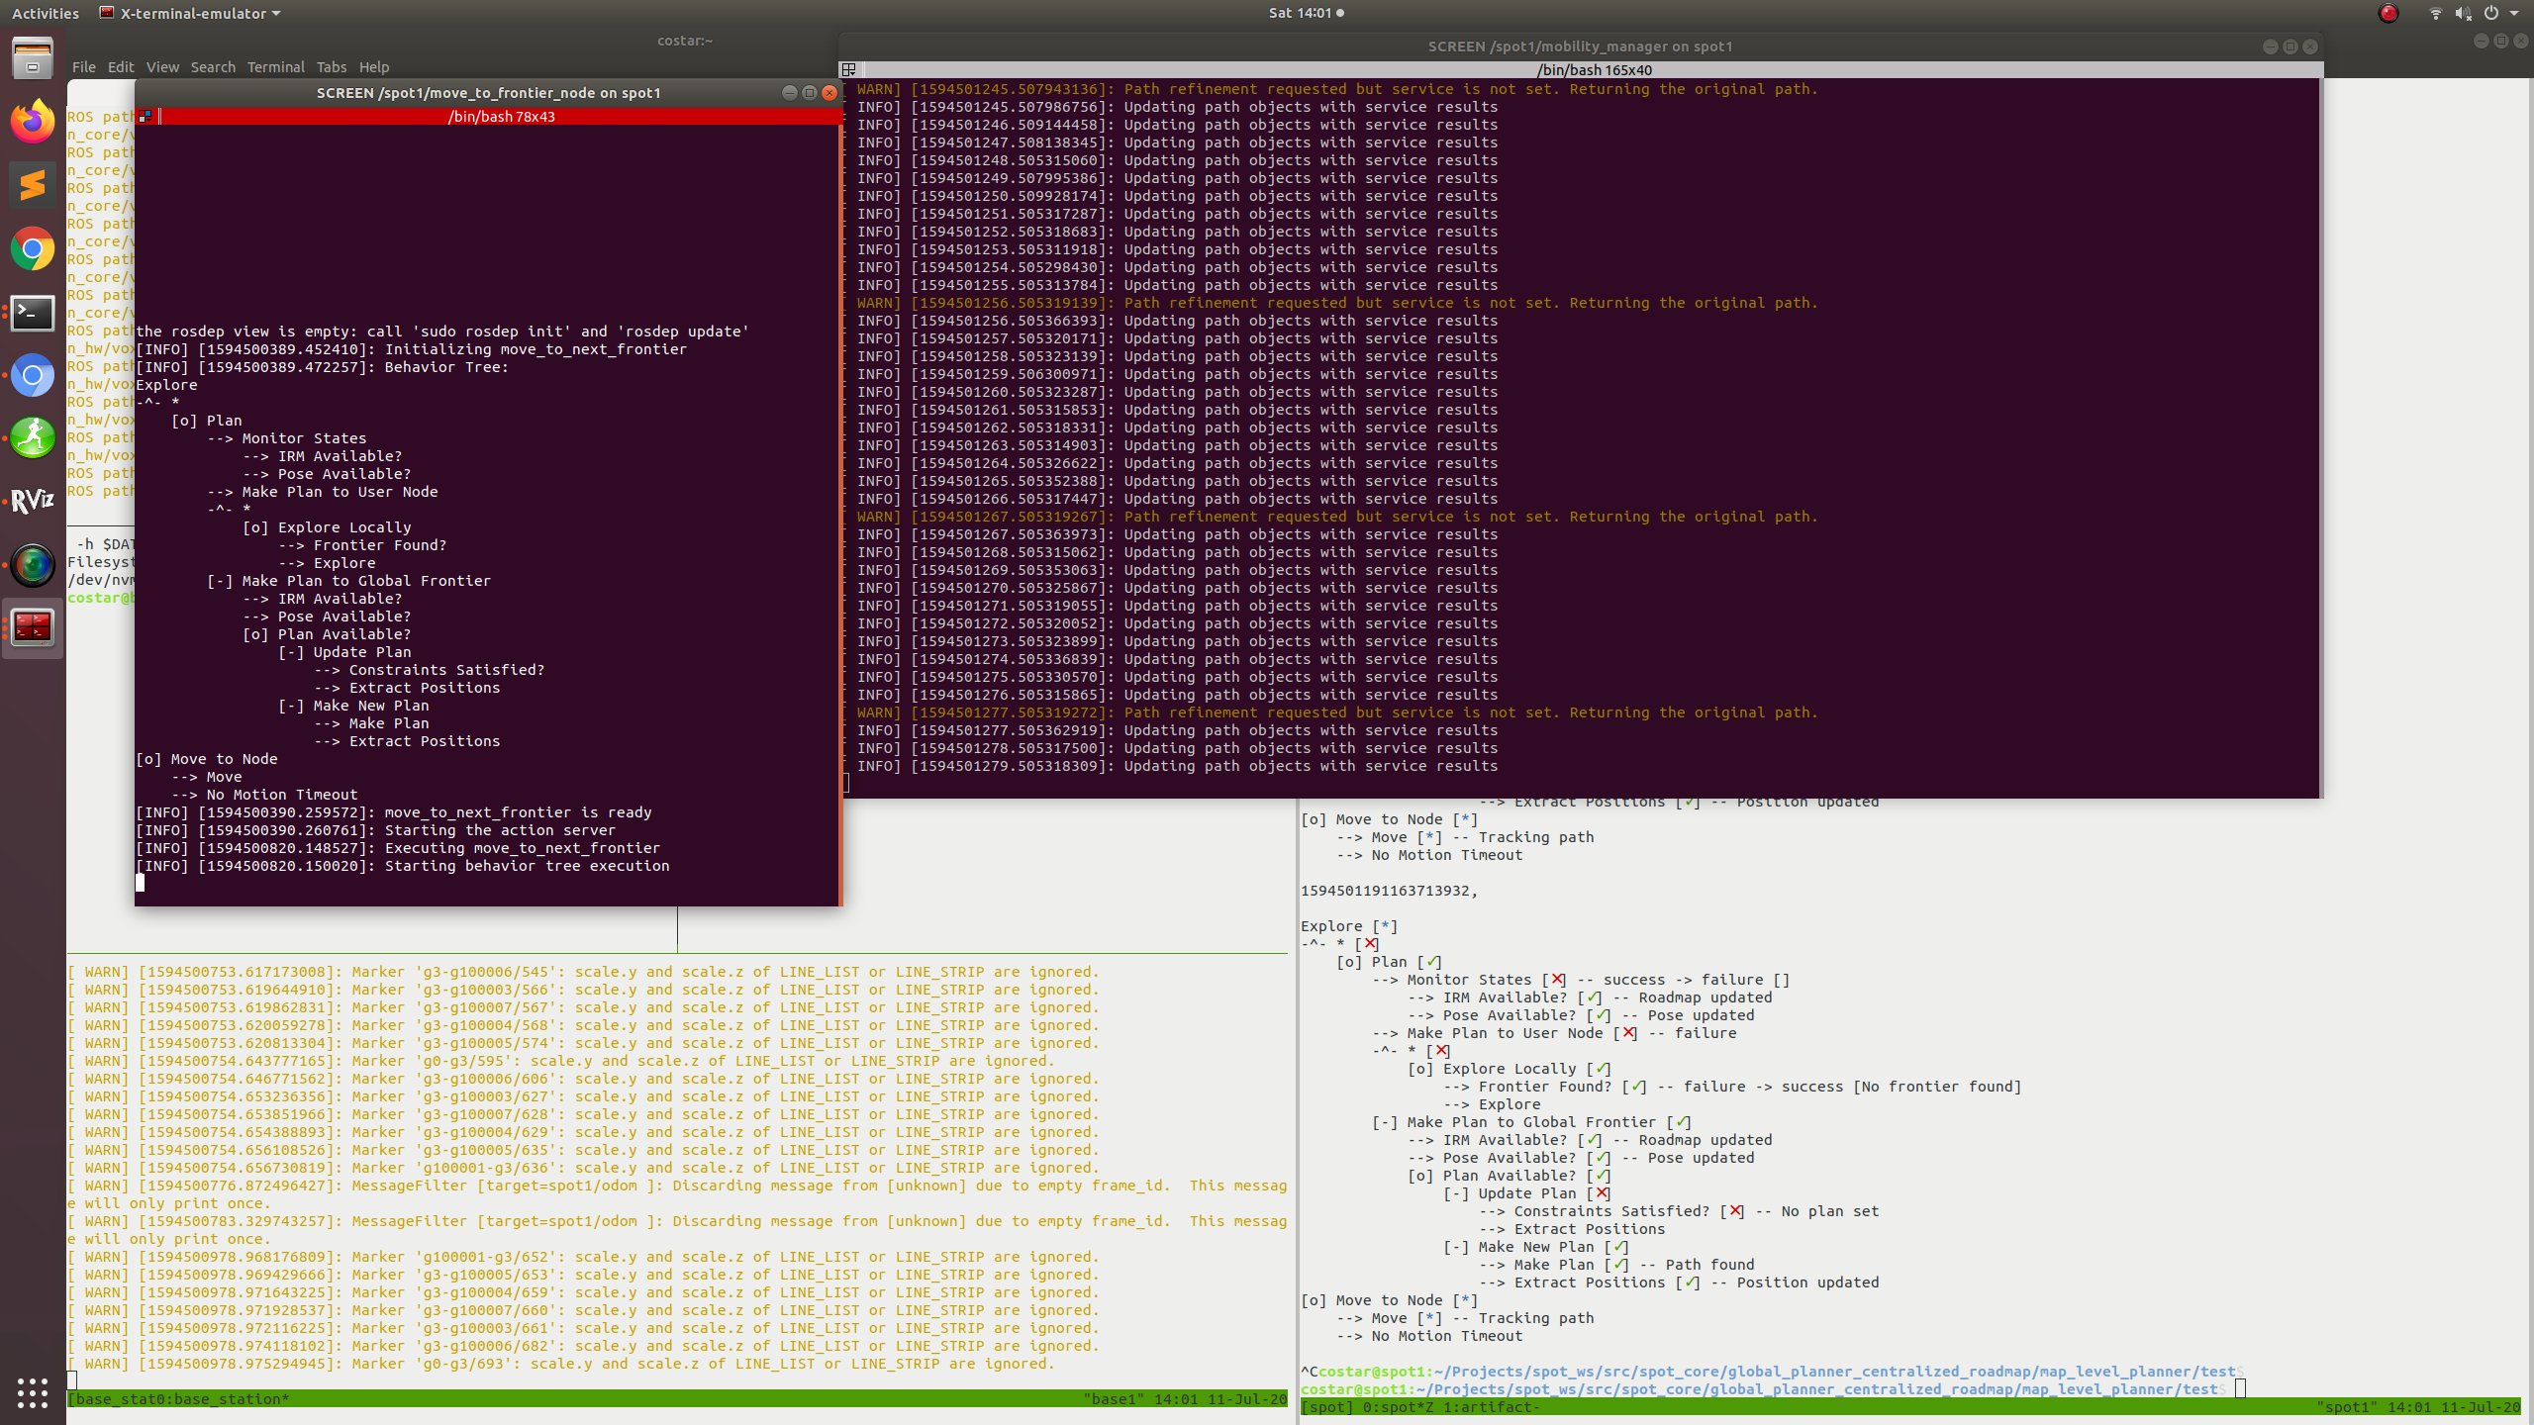Click the "base1" 14:01 11-Jul-20 status
This screenshot has width=2534, height=1425.
coord(1185,1399)
